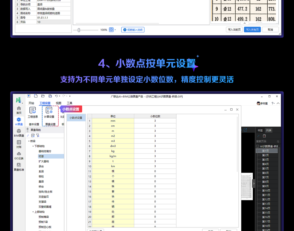Screen dimensions: 294x231
Task: Click the open folder icon in quick access toolbar
Action: coord(43,96)
